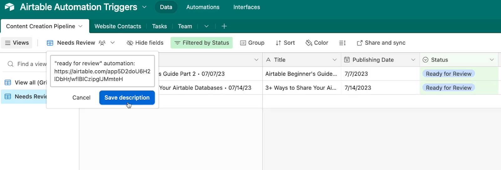Screen dimensions: 501x170
Task: Cancel the description edit
Action: 81,98
